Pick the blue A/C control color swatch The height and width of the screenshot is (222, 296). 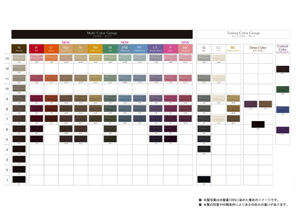point(282,110)
